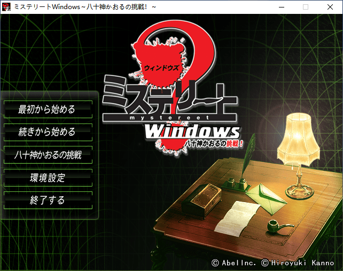Image resolution: width=343 pixels, height=271 pixels.
Task: Click the brown book on desk
Action: coord(201,198)
